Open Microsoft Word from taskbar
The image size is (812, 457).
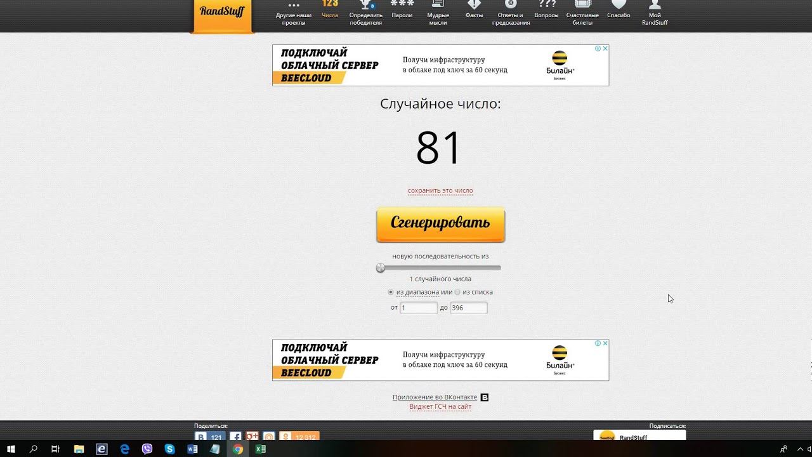click(192, 449)
